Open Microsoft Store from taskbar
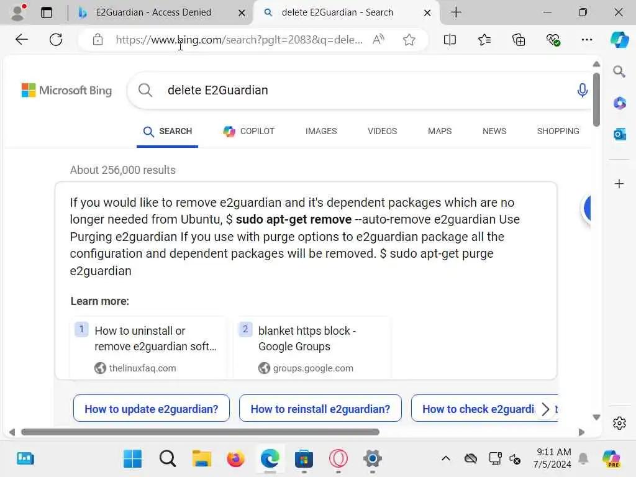This screenshot has height=477, width=636. [304, 459]
